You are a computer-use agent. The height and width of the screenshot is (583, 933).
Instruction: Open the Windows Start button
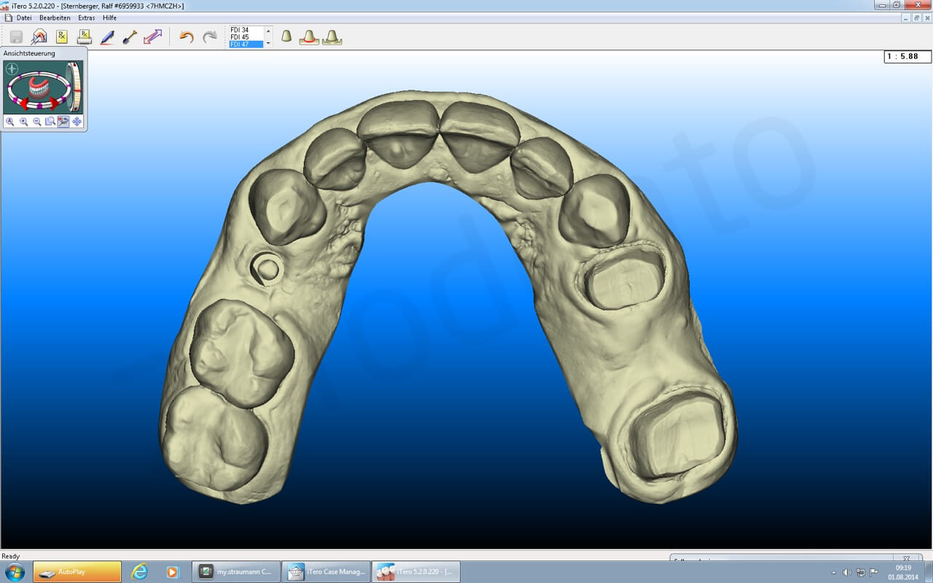(x=14, y=572)
